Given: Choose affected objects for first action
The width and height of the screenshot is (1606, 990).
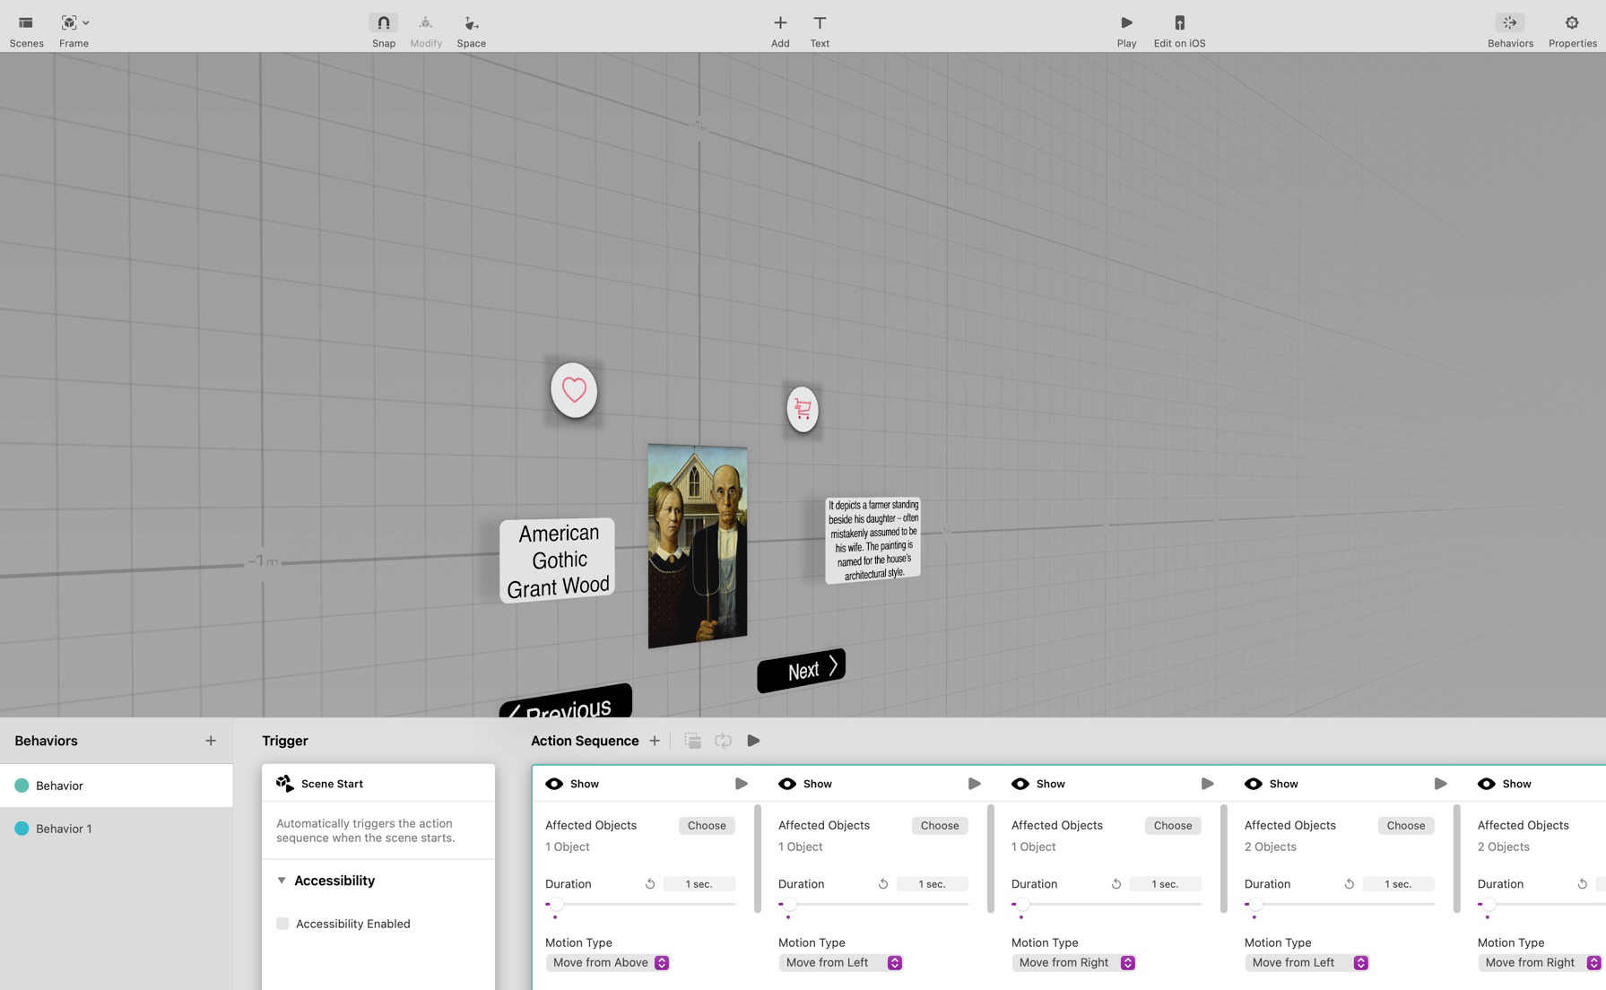Looking at the screenshot, I should pos(707,826).
